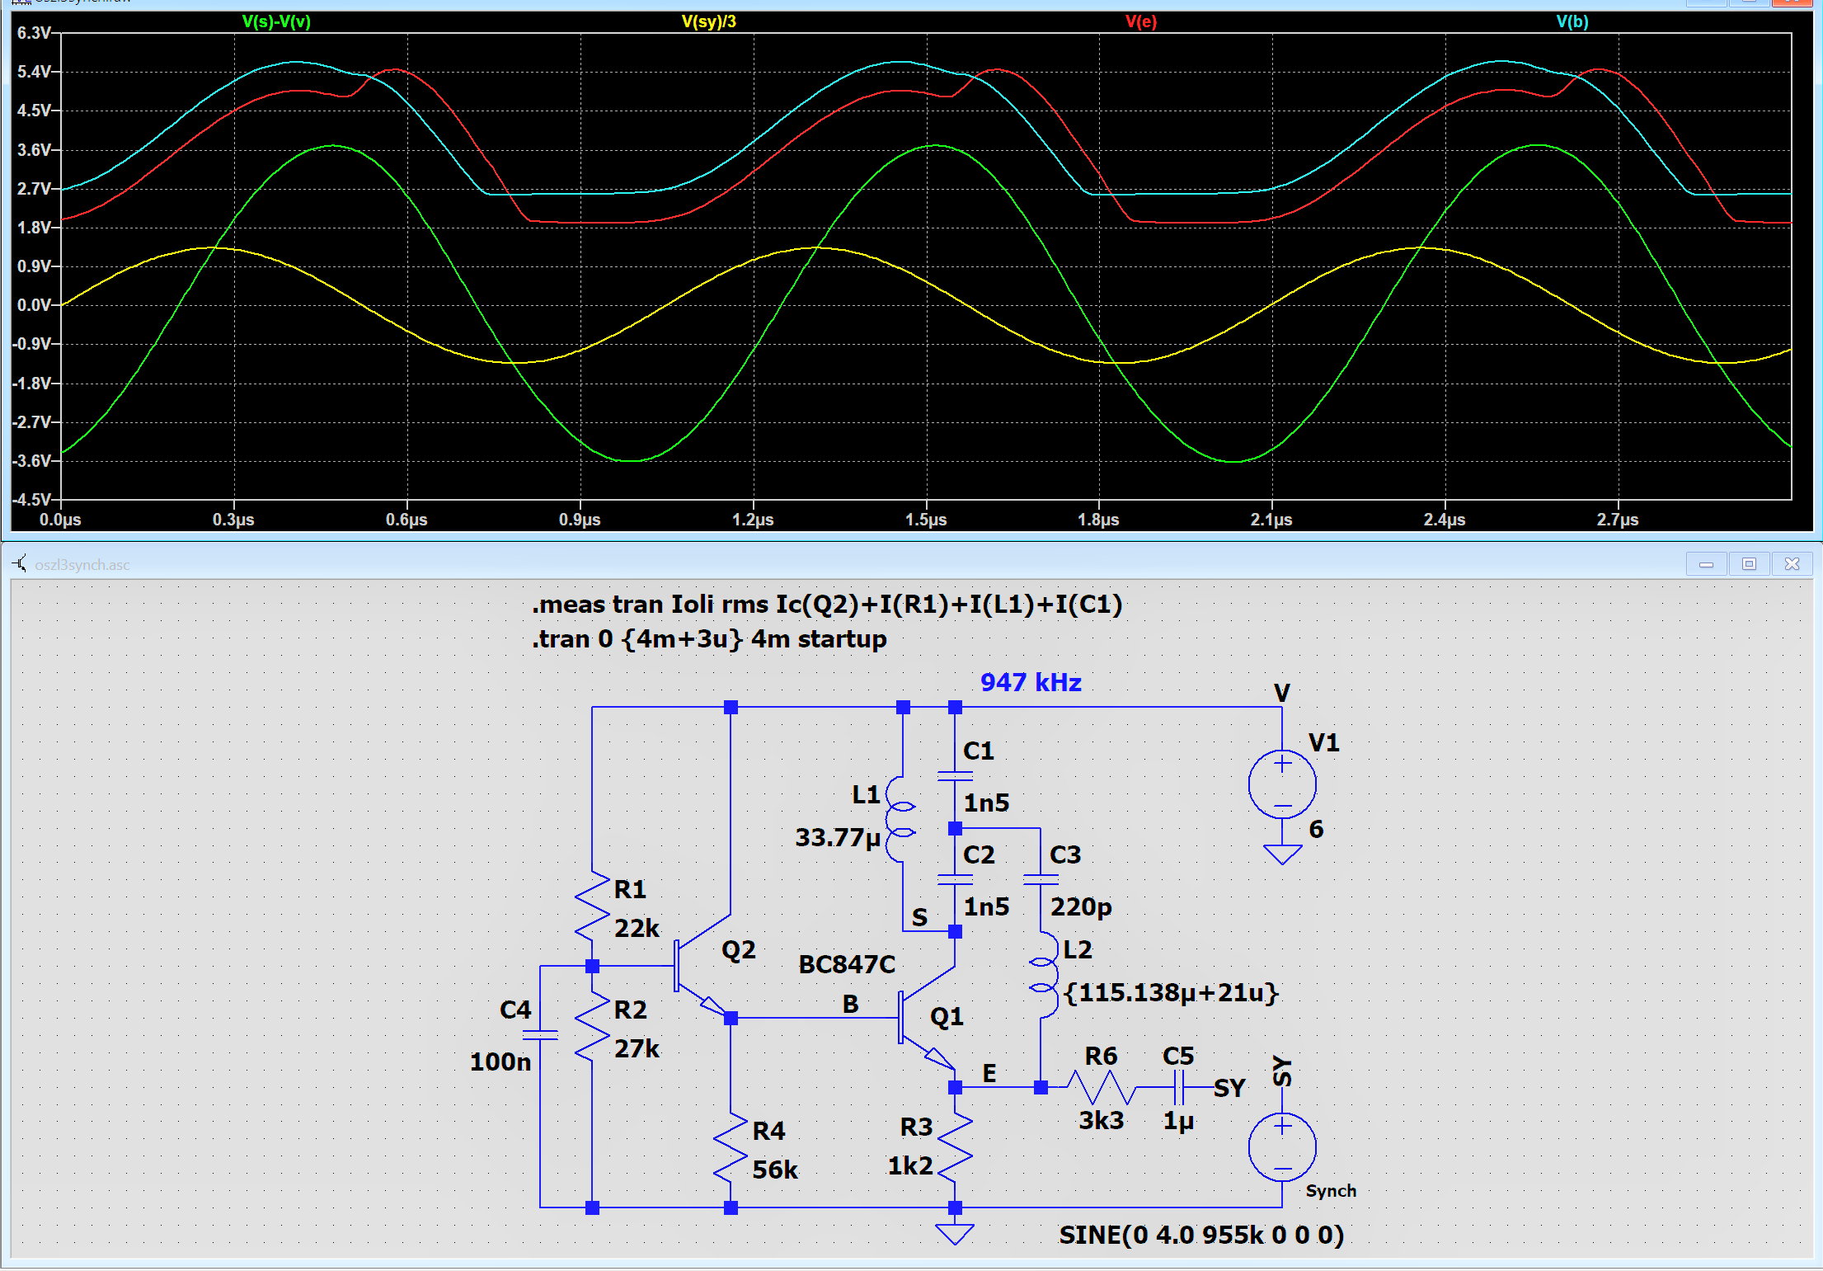Click the yellow V(sy)/3 trace label
Viewport: 1823px width, 1271px height.
[x=708, y=21]
